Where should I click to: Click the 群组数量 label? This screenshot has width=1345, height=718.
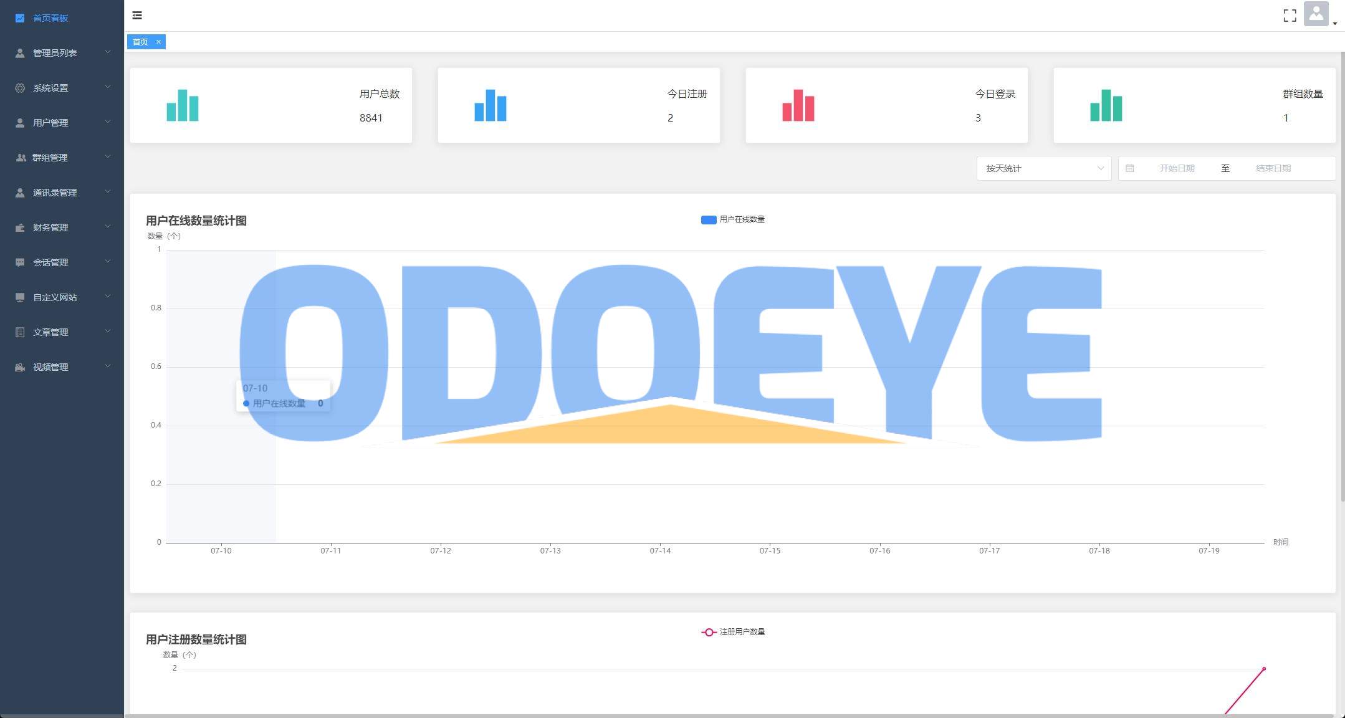coord(1303,94)
